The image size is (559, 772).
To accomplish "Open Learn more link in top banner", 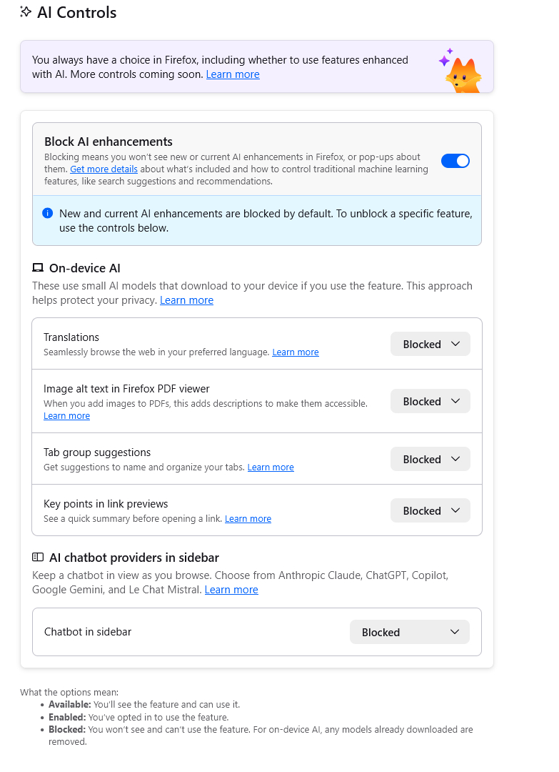I will 233,74.
